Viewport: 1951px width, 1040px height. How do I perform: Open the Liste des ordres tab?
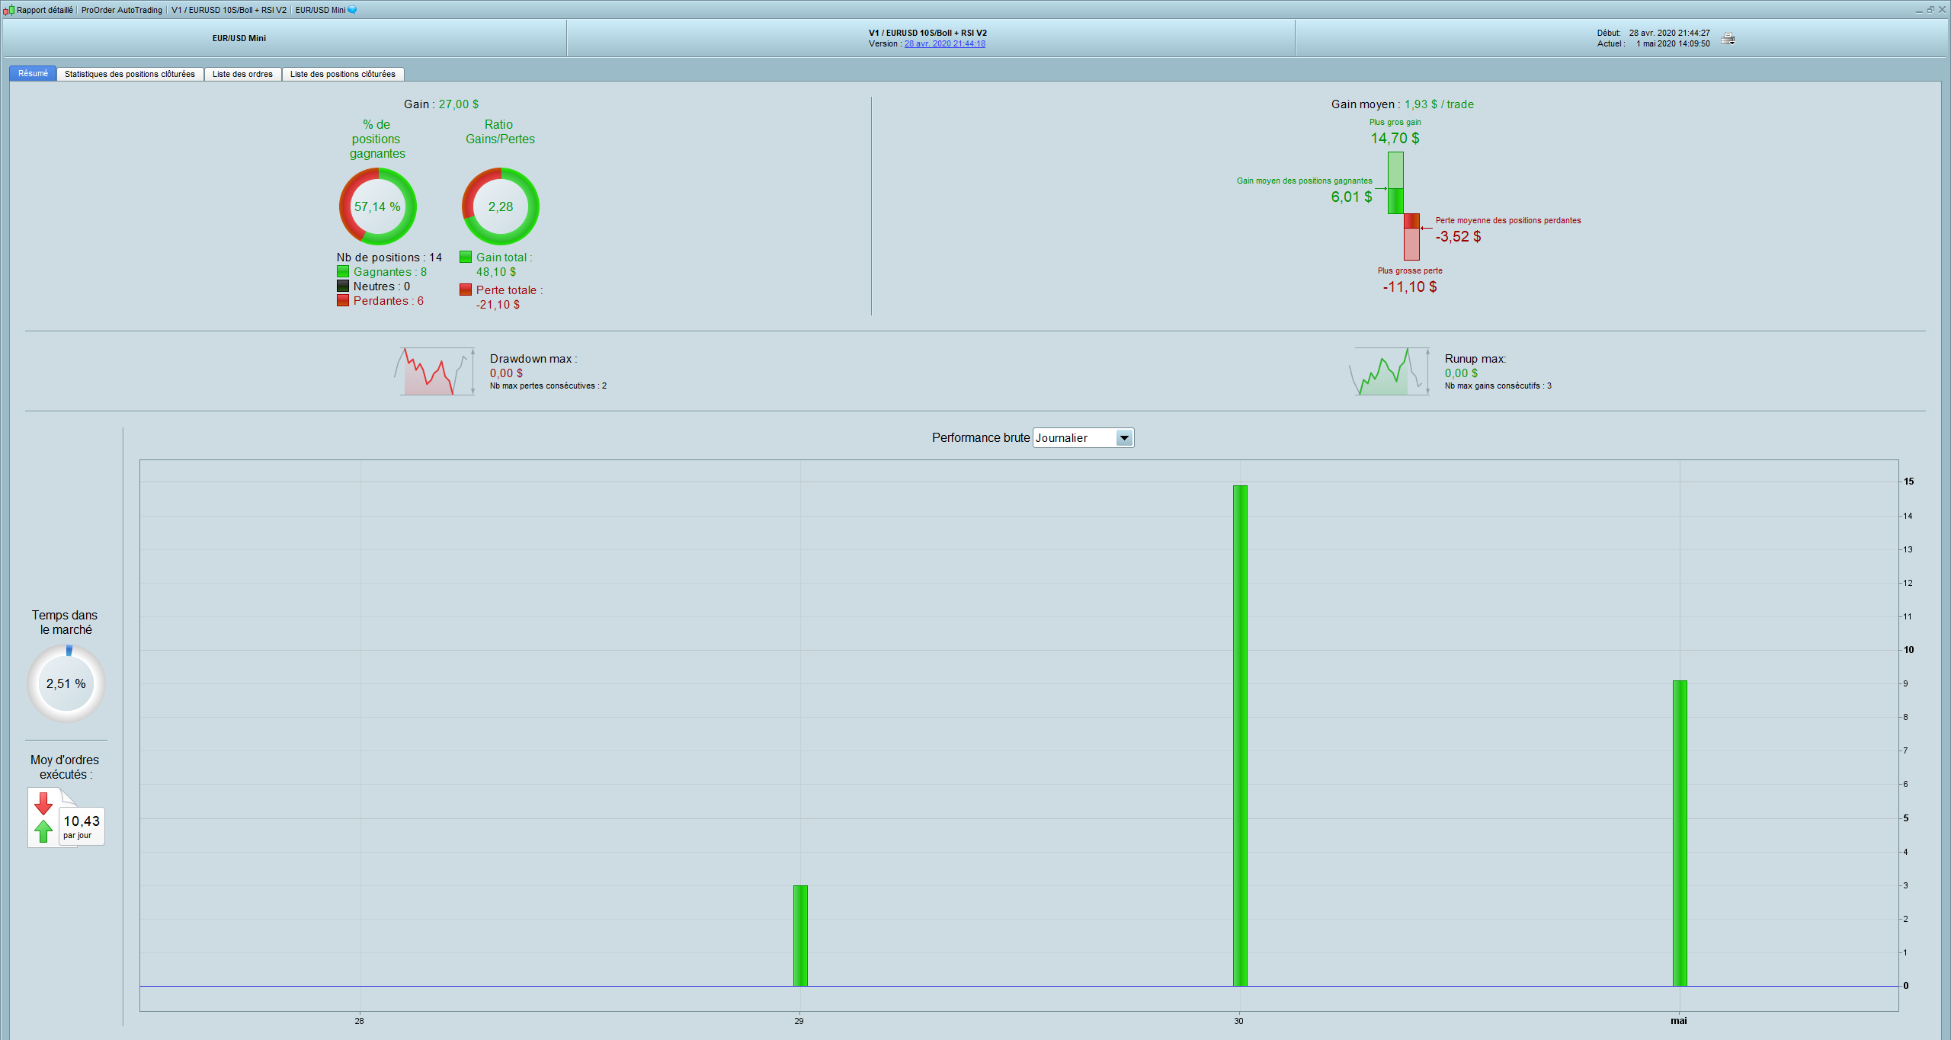[x=242, y=74]
